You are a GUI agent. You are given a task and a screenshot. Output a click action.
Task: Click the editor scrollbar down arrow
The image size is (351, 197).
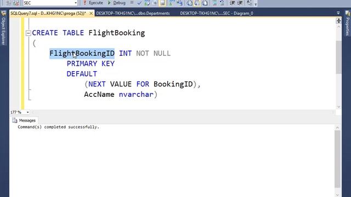click(x=338, y=107)
